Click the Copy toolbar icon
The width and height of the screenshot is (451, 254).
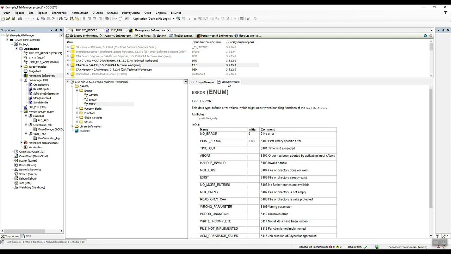pyautogui.click(x=43, y=19)
